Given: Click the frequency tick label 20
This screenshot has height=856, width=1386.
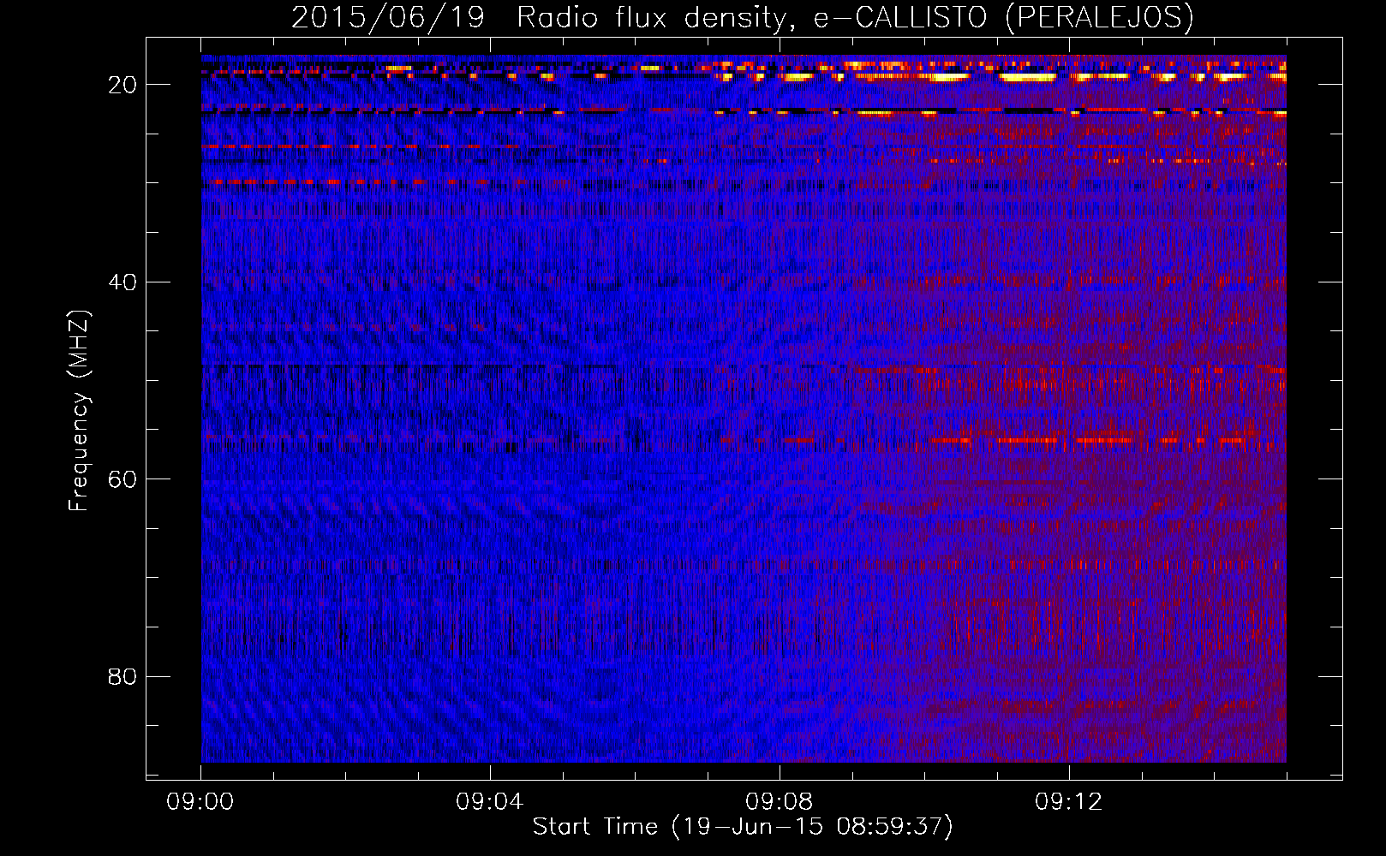Looking at the screenshot, I should coord(122,85).
